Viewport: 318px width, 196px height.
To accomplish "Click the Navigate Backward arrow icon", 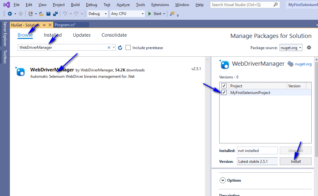I will coord(10,14).
